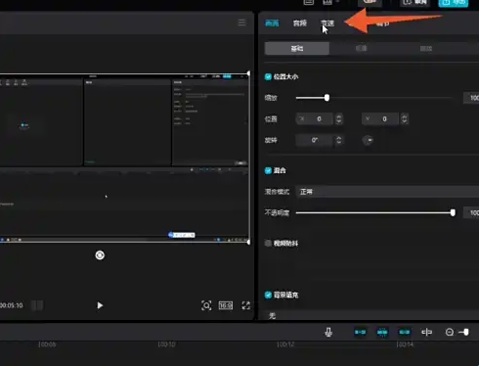The height and width of the screenshot is (366, 479).
Task: Click the 不透明度 opacity slider handle
Action: point(453,212)
